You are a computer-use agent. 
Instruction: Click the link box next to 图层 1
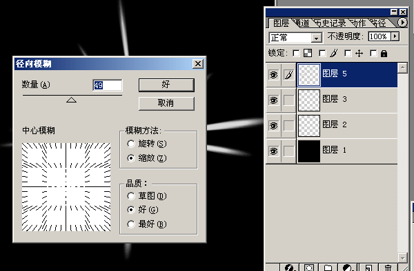click(x=288, y=151)
